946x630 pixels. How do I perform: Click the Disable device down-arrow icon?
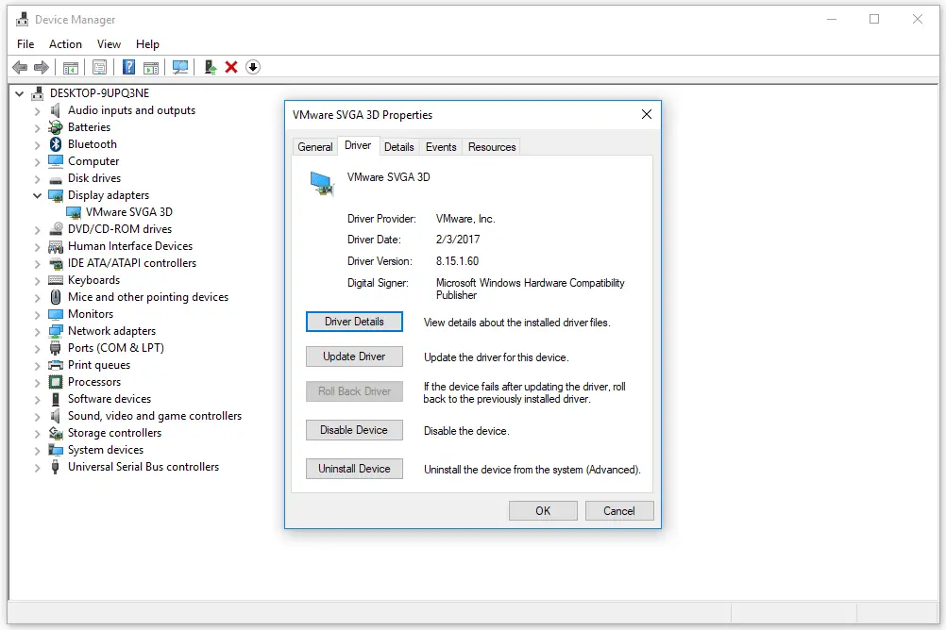253,67
